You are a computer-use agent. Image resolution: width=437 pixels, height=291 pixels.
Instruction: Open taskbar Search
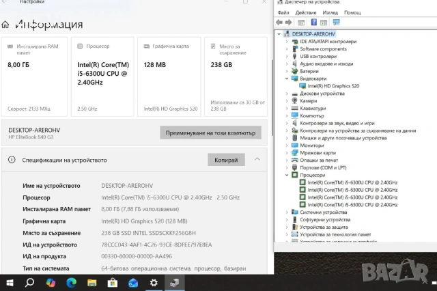pyautogui.click(x=30, y=283)
